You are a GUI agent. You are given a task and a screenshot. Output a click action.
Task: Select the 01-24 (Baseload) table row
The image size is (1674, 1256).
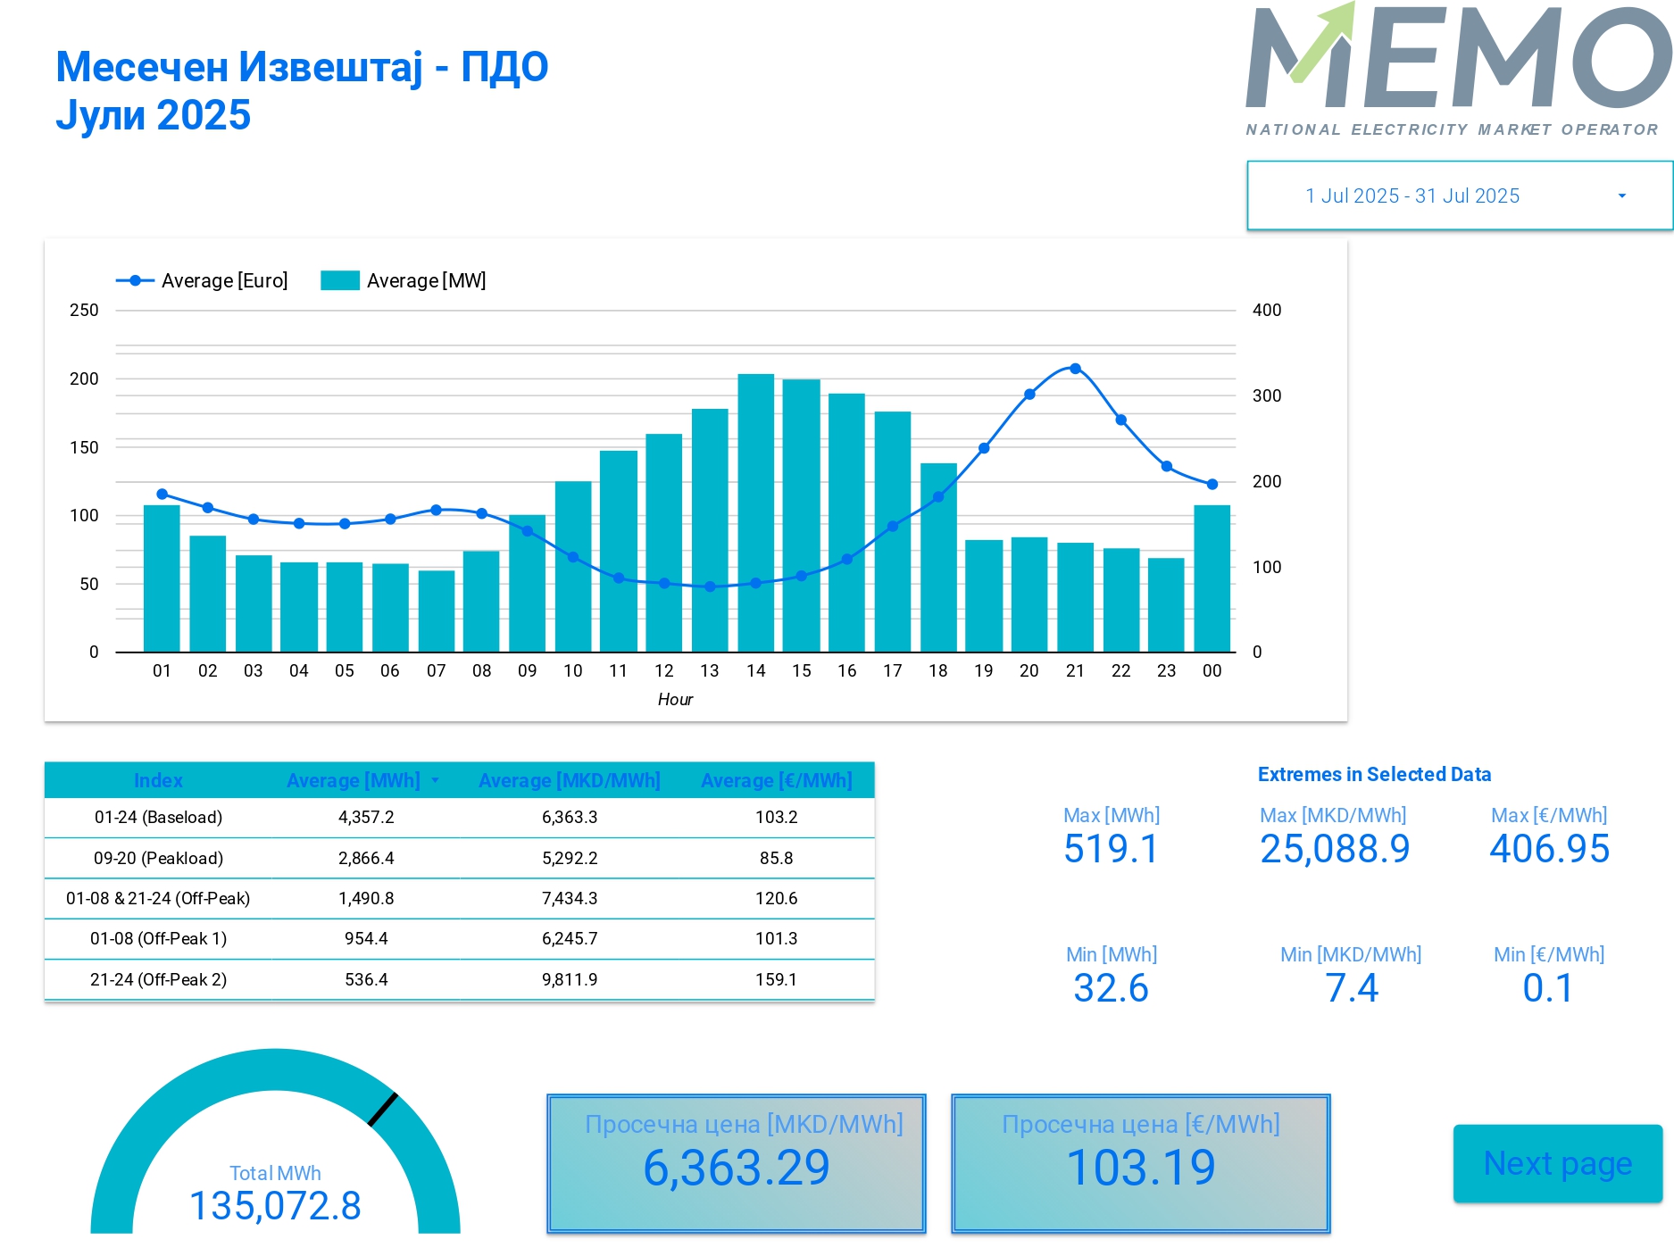(158, 817)
